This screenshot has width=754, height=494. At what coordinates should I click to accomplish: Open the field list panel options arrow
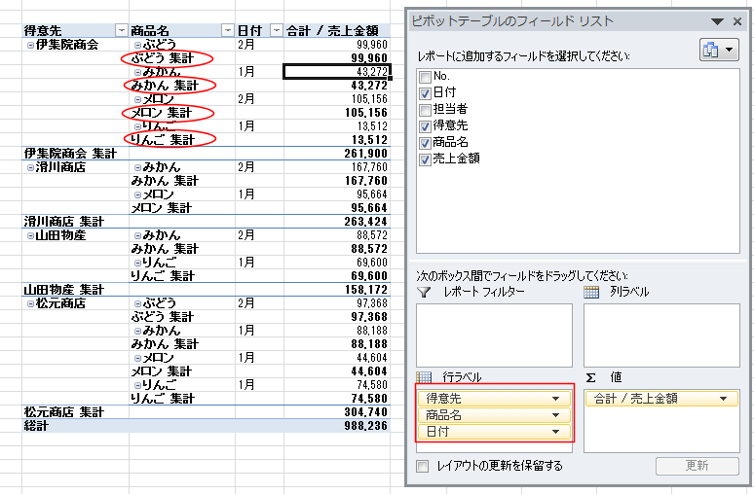click(x=717, y=21)
